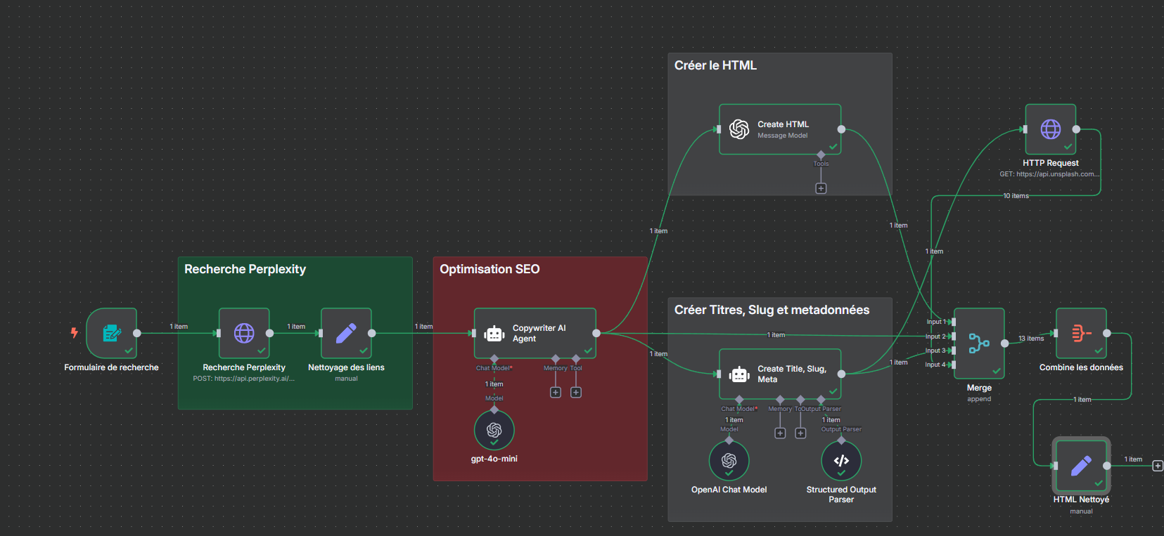Open the Copywriter AI Agent robot node

tap(535, 333)
